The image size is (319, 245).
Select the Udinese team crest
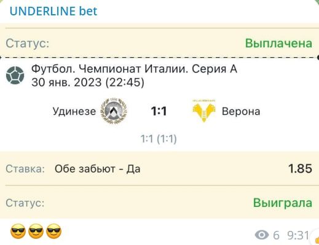coord(114,111)
